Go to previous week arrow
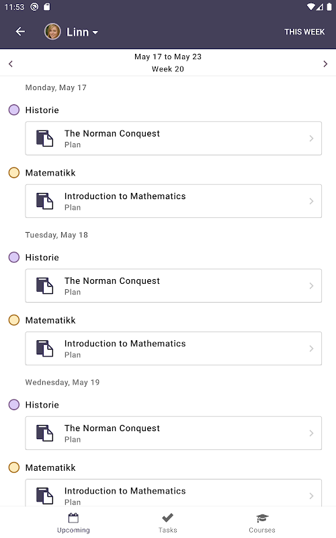336x538 pixels. 11,64
